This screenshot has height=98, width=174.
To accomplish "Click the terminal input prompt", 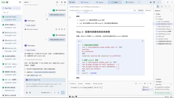I will pos(102,88).
